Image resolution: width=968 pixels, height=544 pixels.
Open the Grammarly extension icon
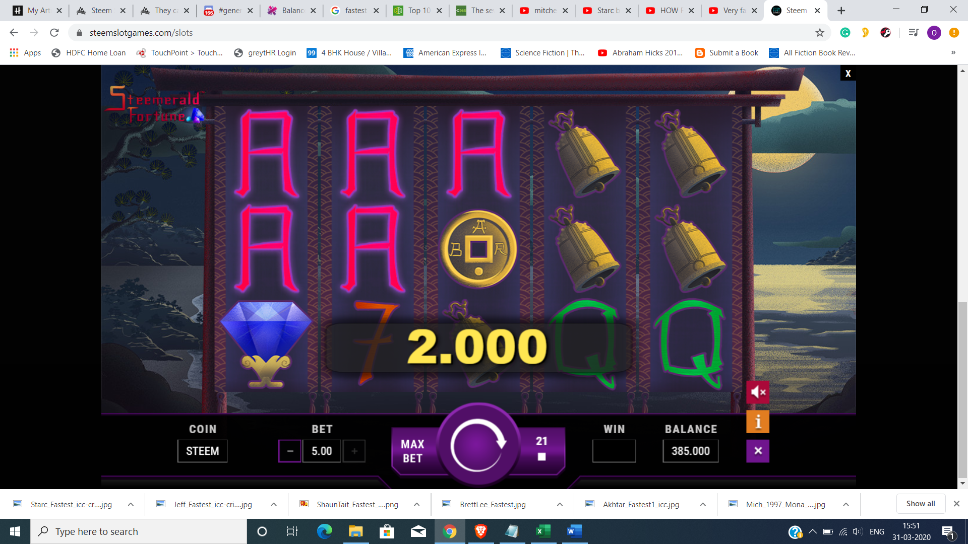(x=845, y=33)
